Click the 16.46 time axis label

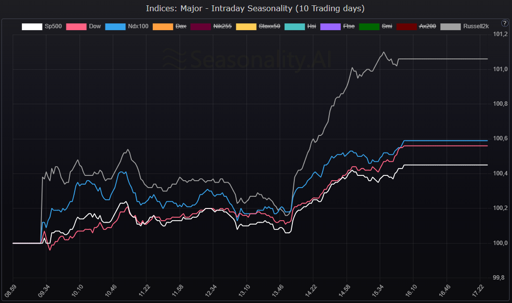(445, 291)
